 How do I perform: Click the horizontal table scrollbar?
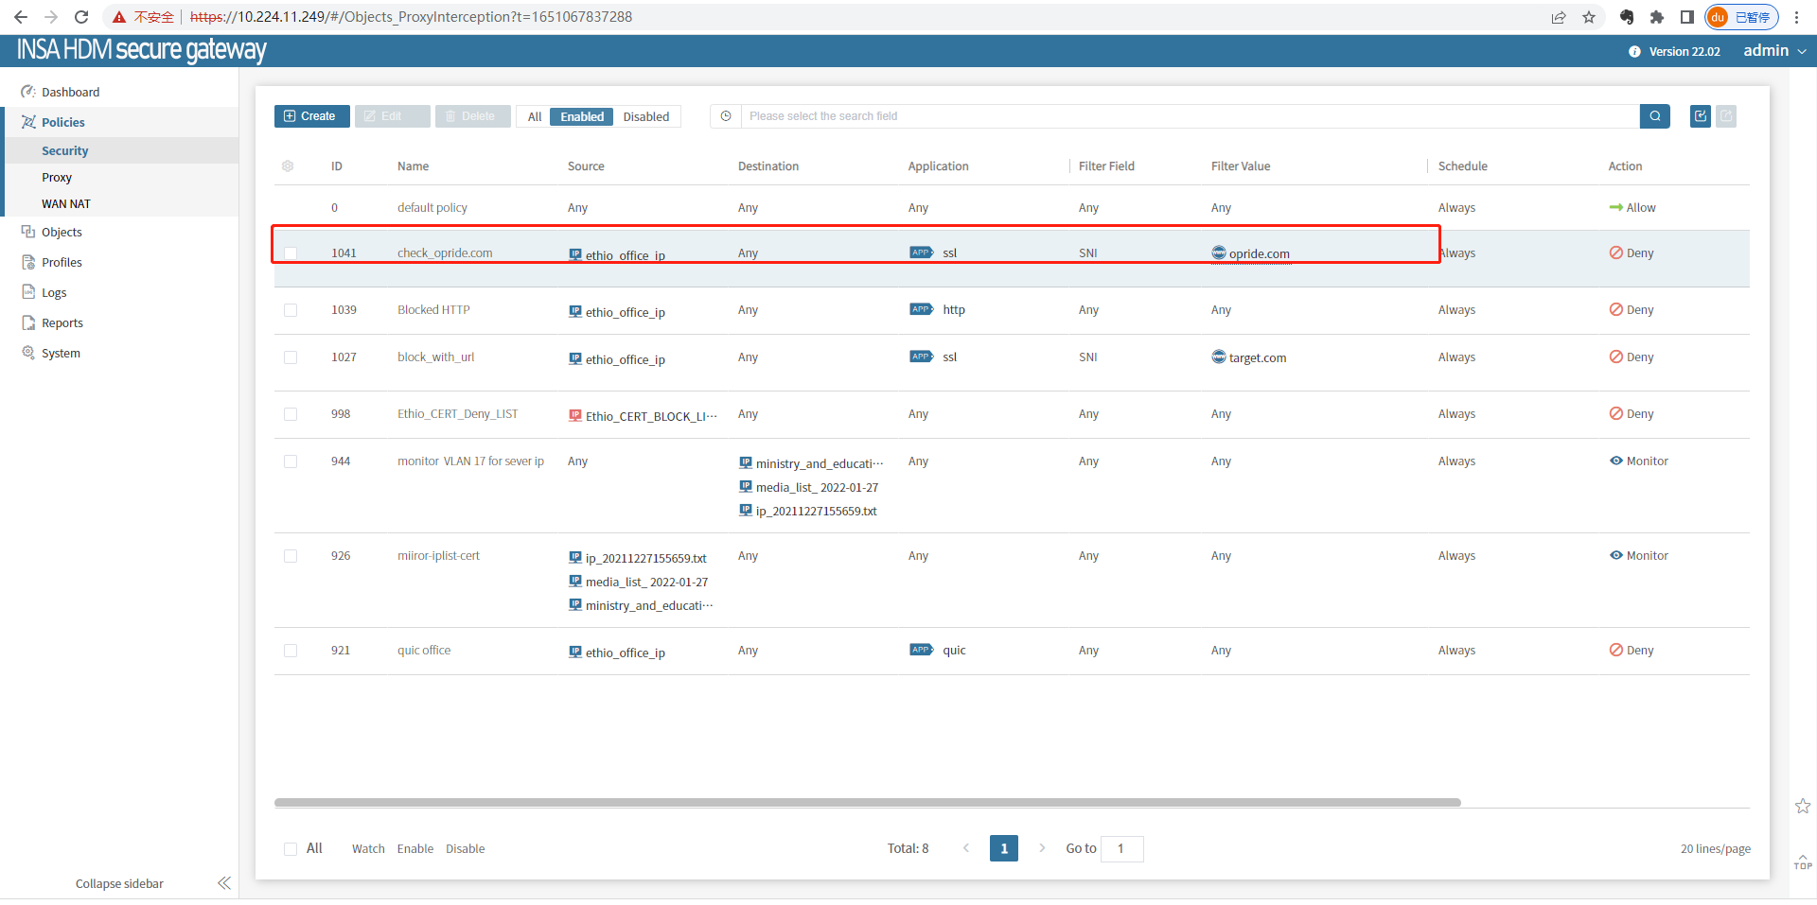[867, 803]
